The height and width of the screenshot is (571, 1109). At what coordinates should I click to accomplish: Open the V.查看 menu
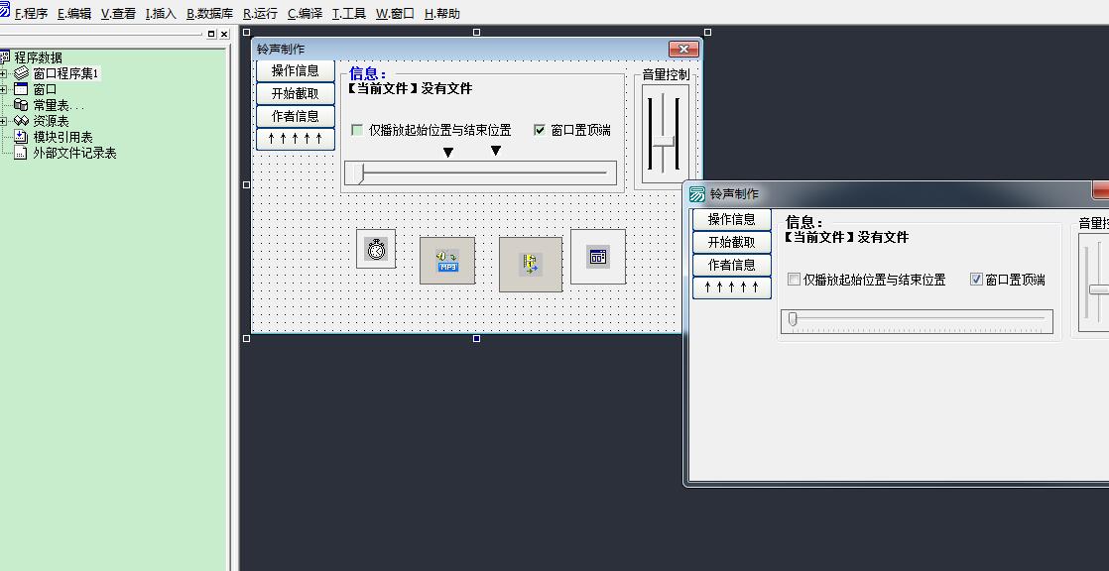click(118, 14)
